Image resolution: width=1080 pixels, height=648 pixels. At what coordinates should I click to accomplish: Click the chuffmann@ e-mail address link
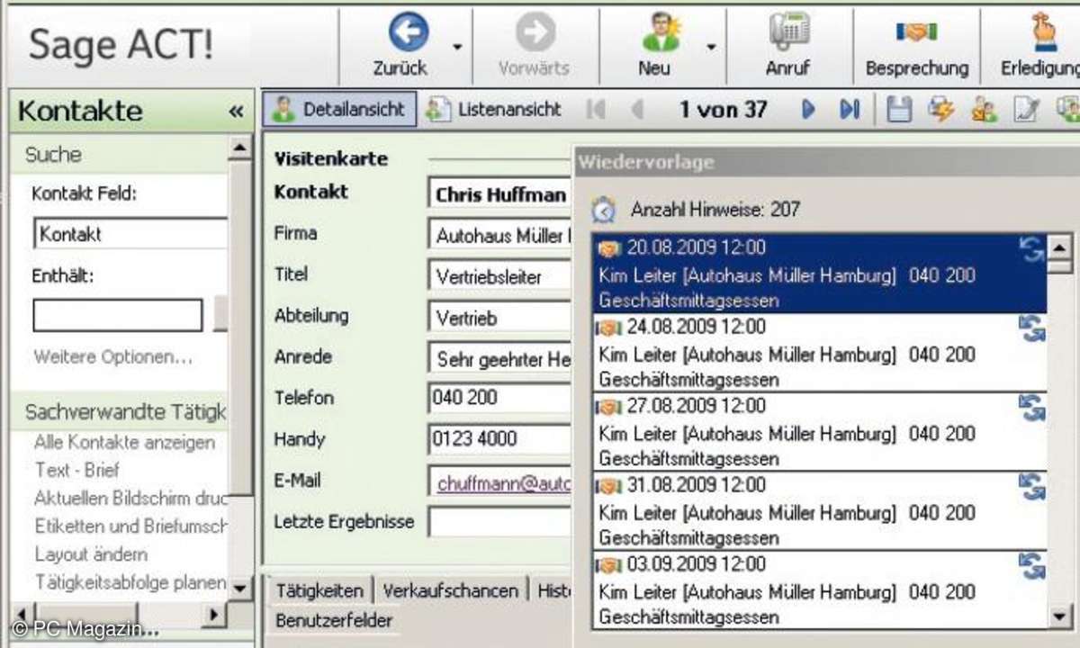pyautogui.click(x=504, y=483)
